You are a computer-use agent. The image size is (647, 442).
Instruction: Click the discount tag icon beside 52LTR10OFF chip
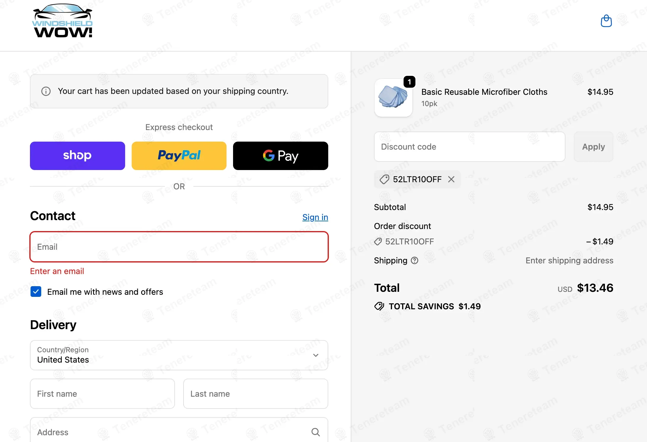384,179
